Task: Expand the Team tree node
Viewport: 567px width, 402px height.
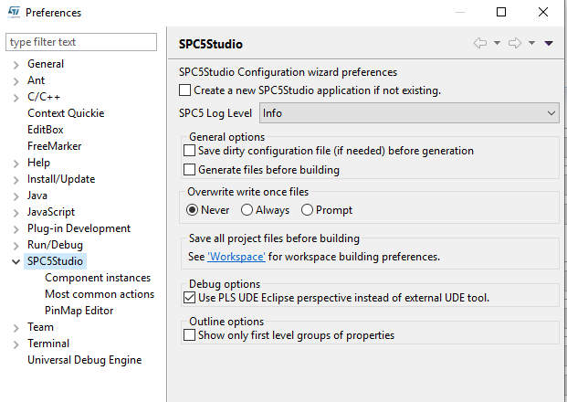Action: [16, 328]
